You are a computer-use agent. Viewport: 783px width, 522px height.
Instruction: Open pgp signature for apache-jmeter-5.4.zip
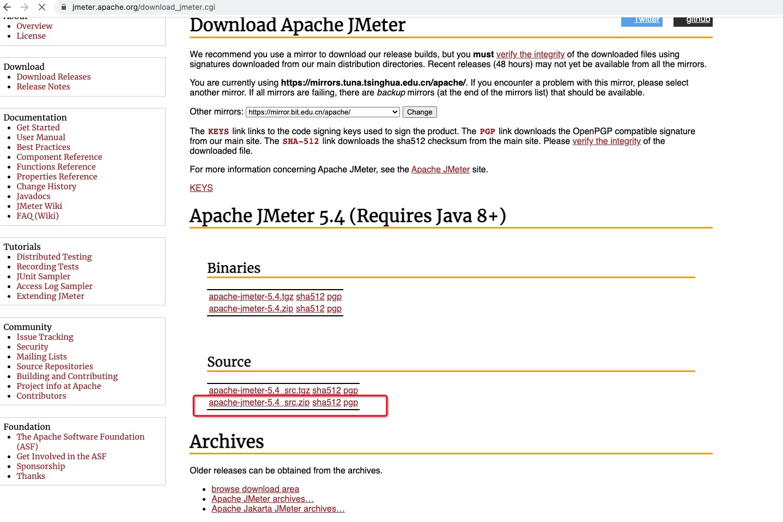coord(334,309)
